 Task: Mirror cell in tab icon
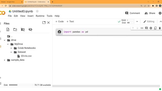(155, 28)
